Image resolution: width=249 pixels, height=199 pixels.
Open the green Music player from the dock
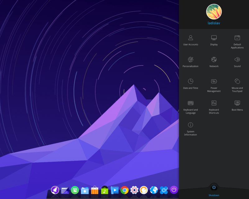click(x=104, y=190)
